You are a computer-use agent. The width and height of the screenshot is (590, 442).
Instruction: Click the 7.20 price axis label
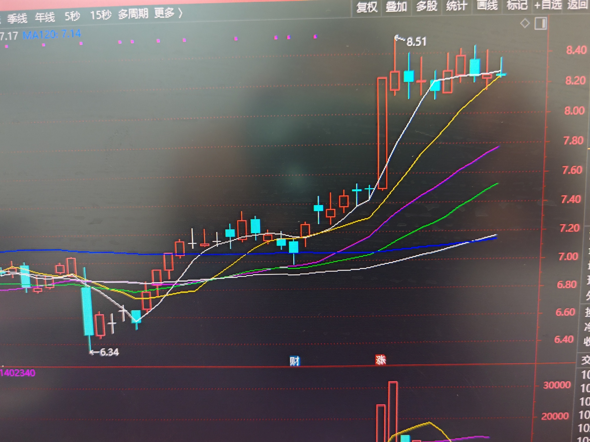(570, 228)
